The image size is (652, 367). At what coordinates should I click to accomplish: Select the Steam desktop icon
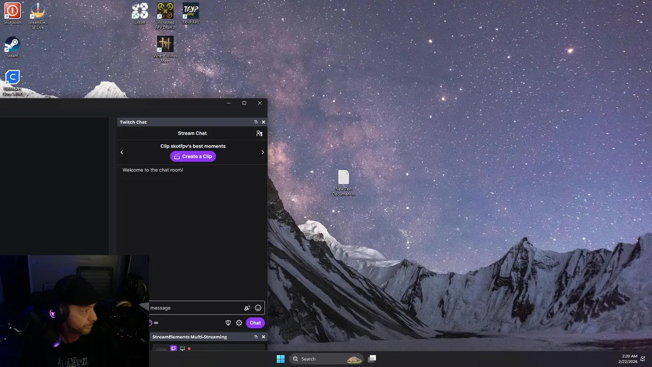click(12, 47)
